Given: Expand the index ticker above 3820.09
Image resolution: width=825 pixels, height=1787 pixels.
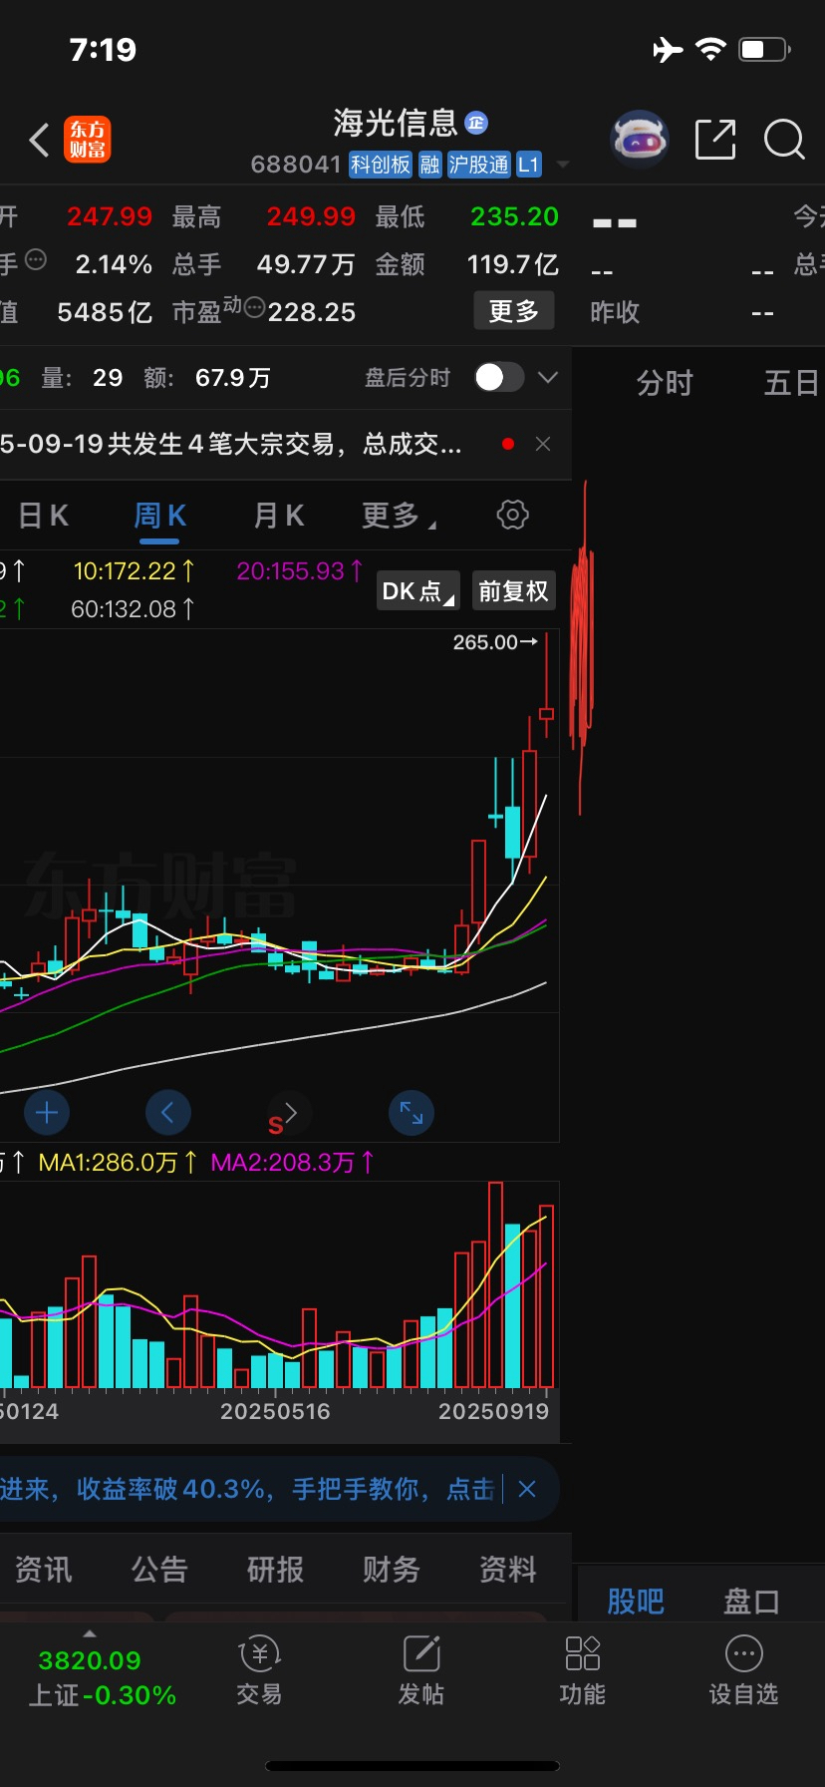Looking at the screenshot, I should [90, 1633].
